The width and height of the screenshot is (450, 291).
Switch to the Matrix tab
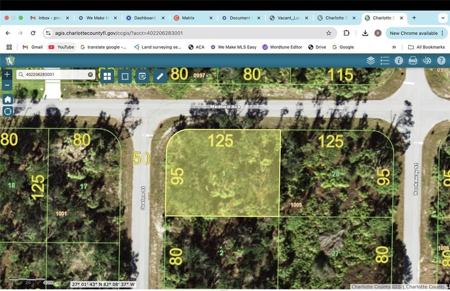tap(189, 18)
